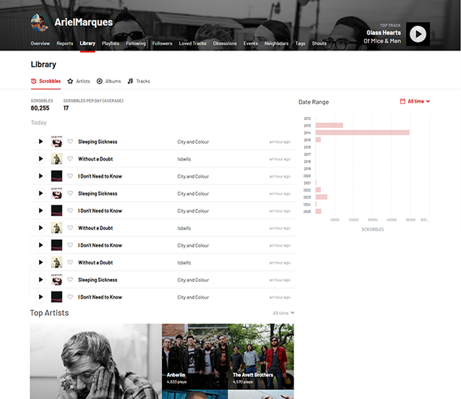Viewport: 461px width, 399px height.
Task: Open the Reports tab in profile navigation
Action: click(65, 43)
